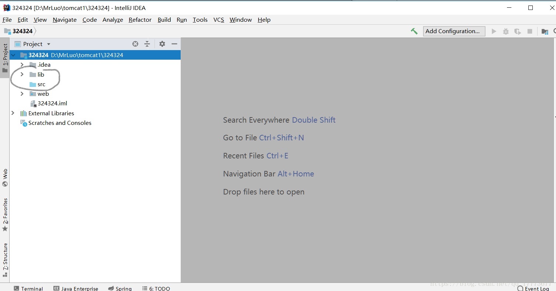The width and height of the screenshot is (556, 291).
Task: Open the 2: Favorites side tab
Action: pyautogui.click(x=5, y=215)
